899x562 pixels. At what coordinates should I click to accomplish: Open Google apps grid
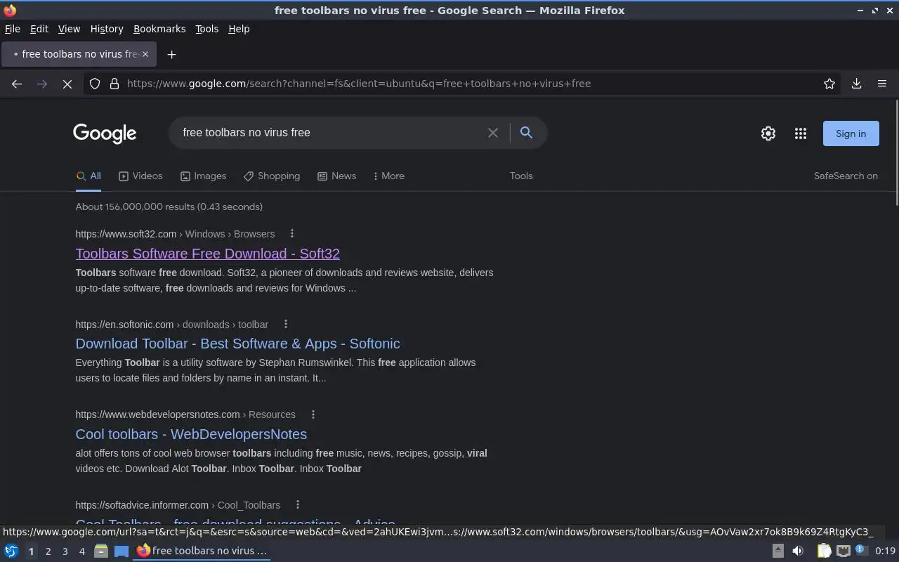(x=800, y=133)
